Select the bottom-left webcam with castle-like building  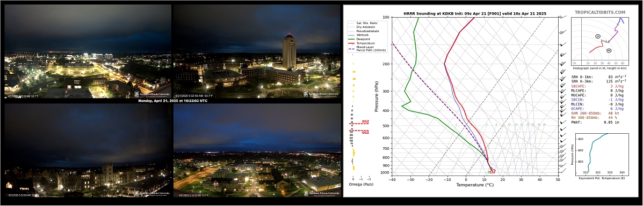coord(88,150)
